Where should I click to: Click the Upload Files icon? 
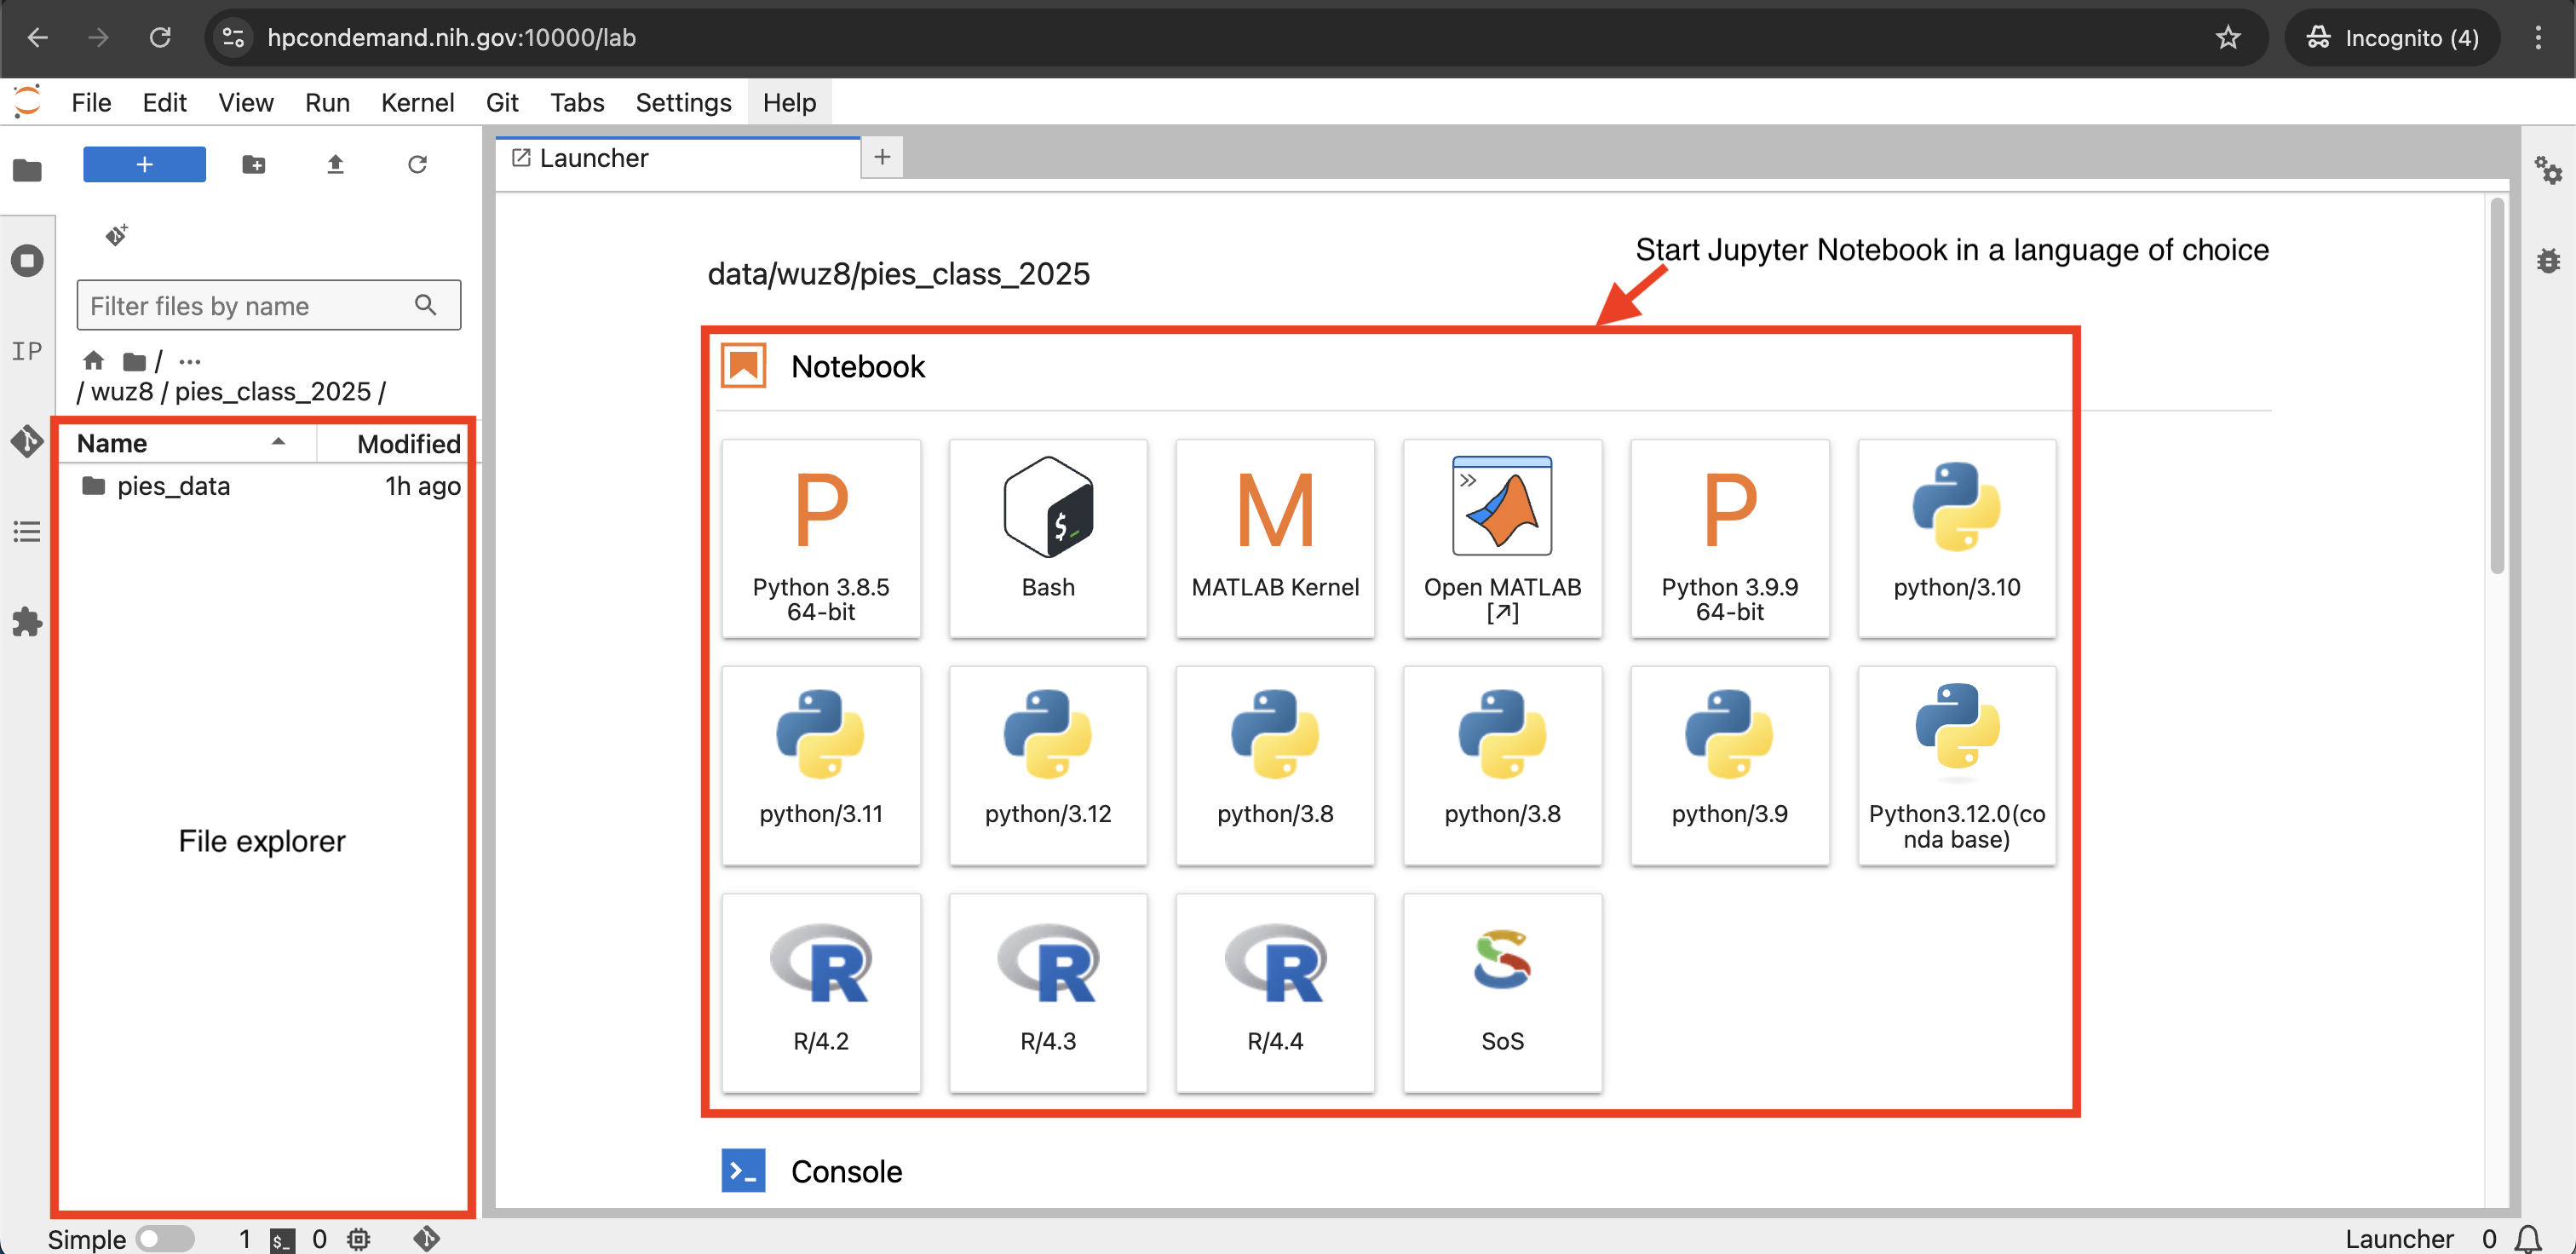335,164
